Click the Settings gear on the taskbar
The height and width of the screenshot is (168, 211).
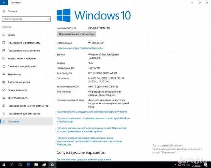(52, 165)
